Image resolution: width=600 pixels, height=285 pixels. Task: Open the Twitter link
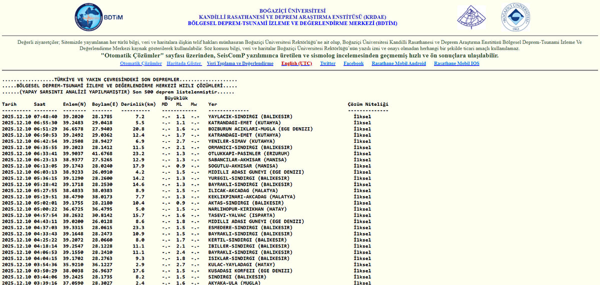[327, 63]
